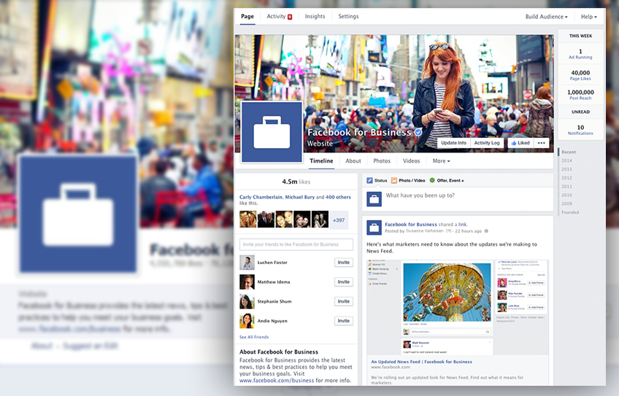
Task: Click the first friend photo thumbnail
Action: click(247, 220)
